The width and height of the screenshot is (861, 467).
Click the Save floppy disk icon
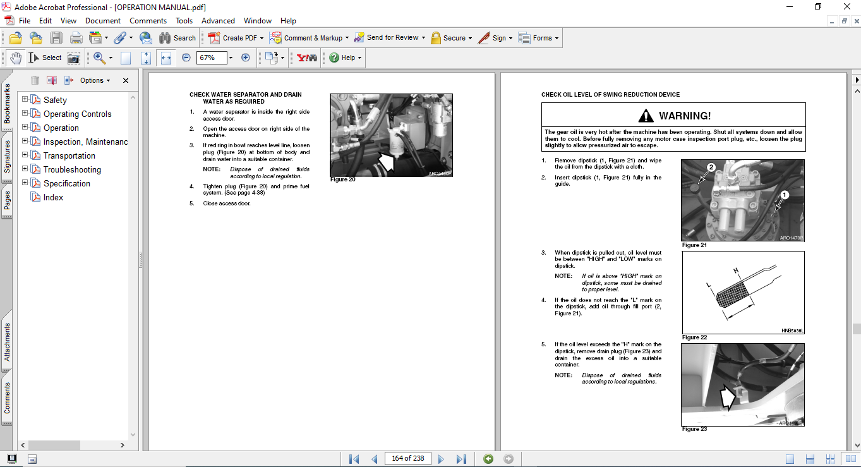tap(56, 38)
